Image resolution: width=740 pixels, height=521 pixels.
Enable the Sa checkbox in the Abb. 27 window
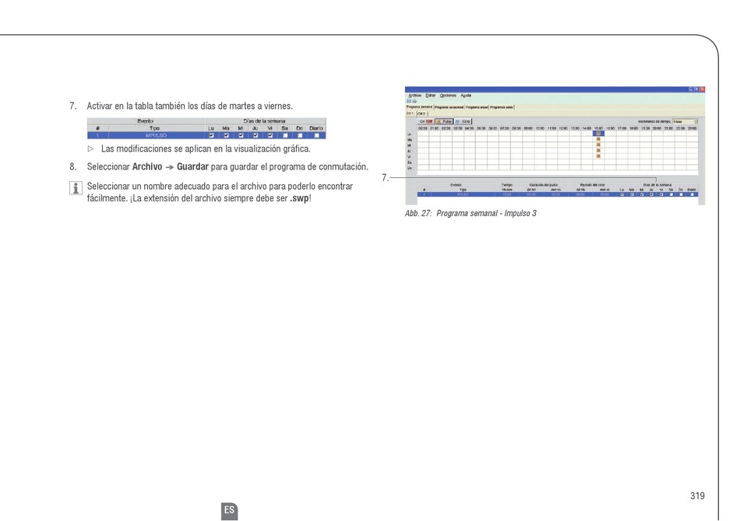click(x=671, y=194)
